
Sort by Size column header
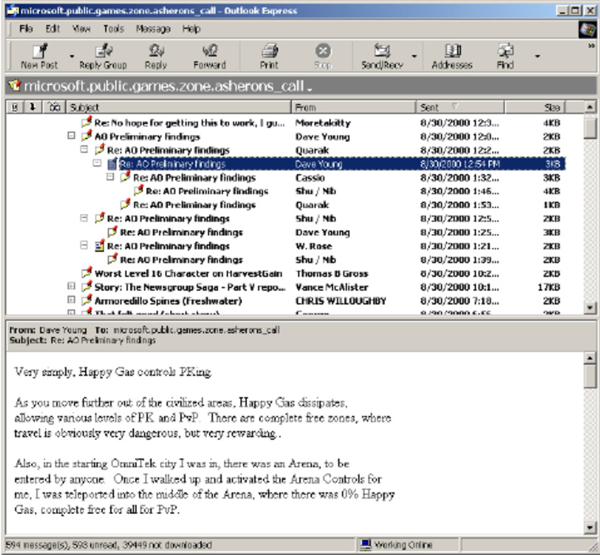[534, 107]
